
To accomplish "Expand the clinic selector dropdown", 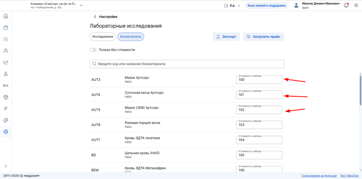I will [x=81, y=5].
